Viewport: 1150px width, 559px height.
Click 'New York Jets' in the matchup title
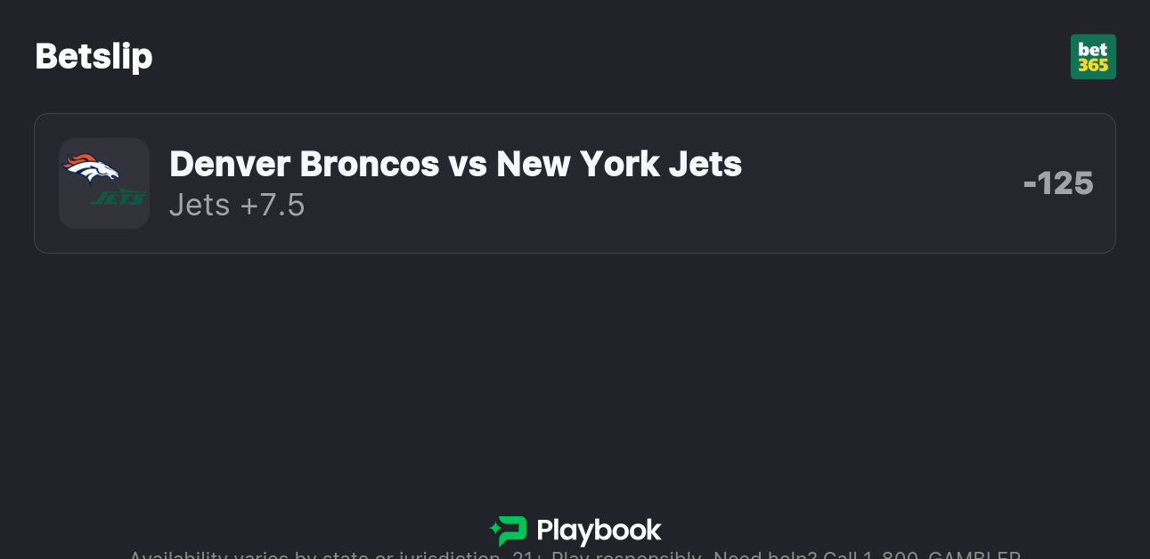pyautogui.click(x=618, y=164)
